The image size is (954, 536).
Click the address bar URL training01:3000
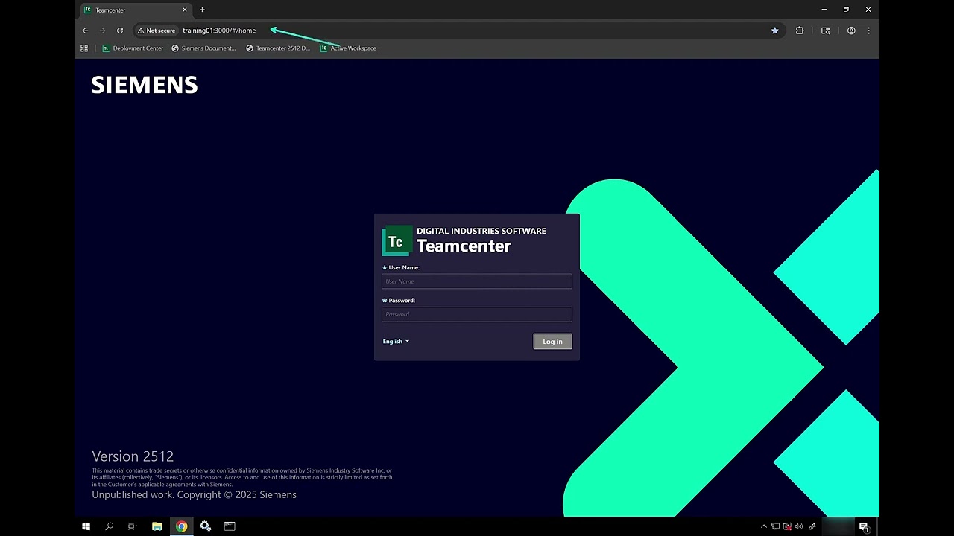tap(219, 31)
